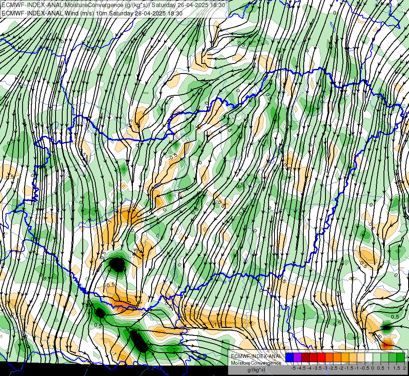409x376 pixels.
Task: Click the -4.5 legend scale value
Action: 301,368
